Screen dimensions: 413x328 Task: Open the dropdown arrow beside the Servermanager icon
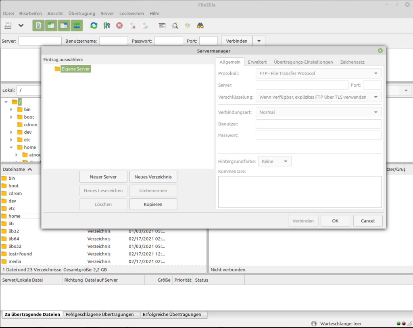click(21, 25)
